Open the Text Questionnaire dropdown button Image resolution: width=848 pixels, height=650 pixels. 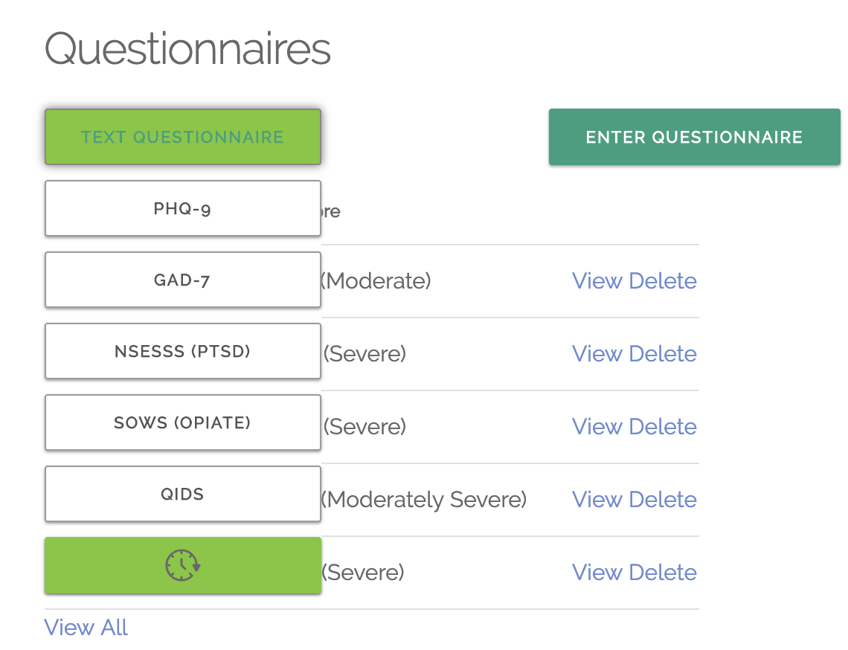click(x=183, y=137)
